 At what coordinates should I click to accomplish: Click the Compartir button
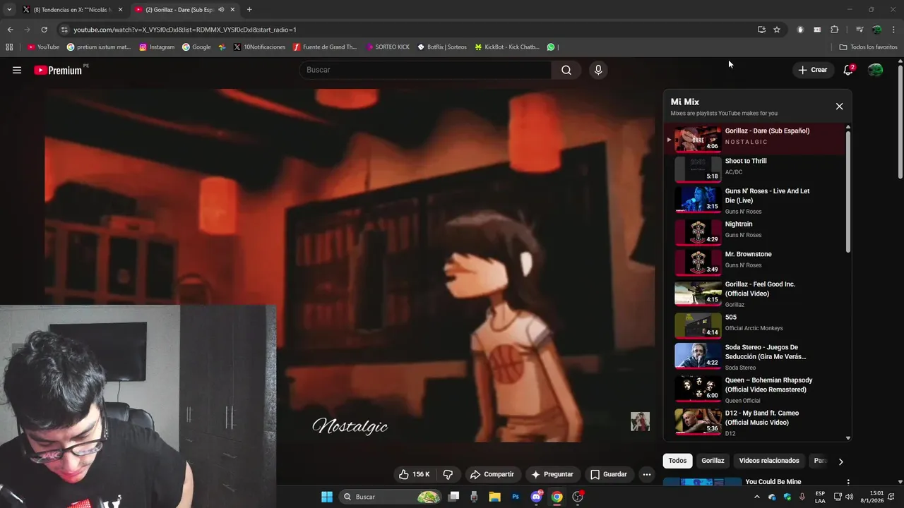pos(492,474)
